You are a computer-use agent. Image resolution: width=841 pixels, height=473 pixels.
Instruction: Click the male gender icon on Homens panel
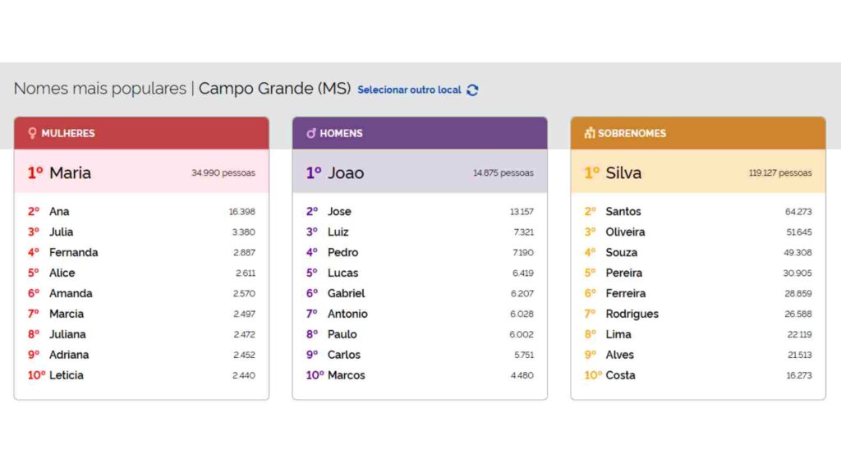(311, 132)
